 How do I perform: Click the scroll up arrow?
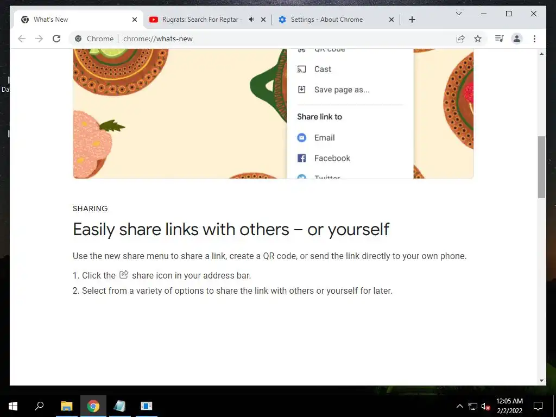pyautogui.click(x=541, y=54)
